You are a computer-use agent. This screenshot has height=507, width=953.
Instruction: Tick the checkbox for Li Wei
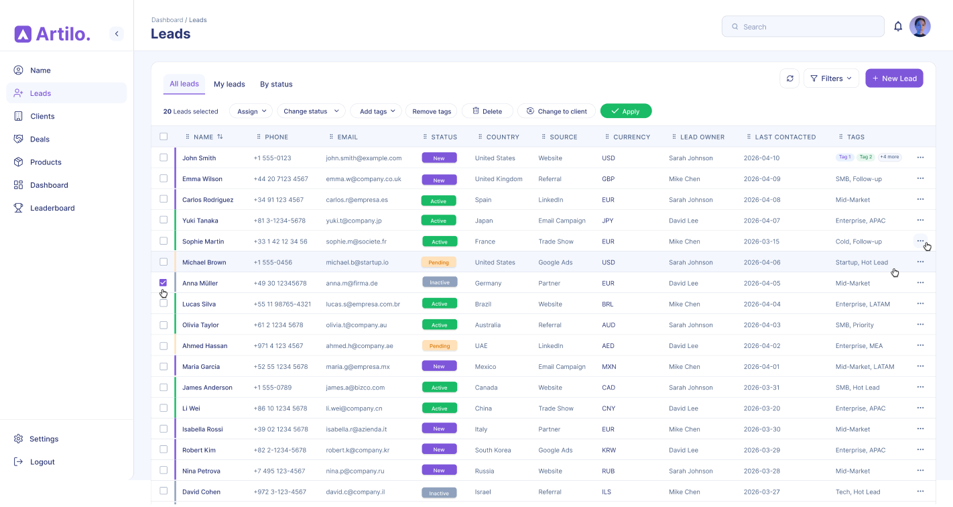coord(164,408)
